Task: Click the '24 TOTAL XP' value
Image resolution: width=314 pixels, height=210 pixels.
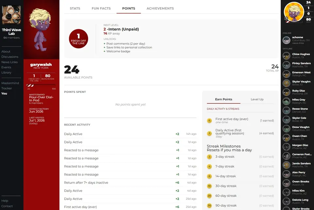Action: (272, 68)
